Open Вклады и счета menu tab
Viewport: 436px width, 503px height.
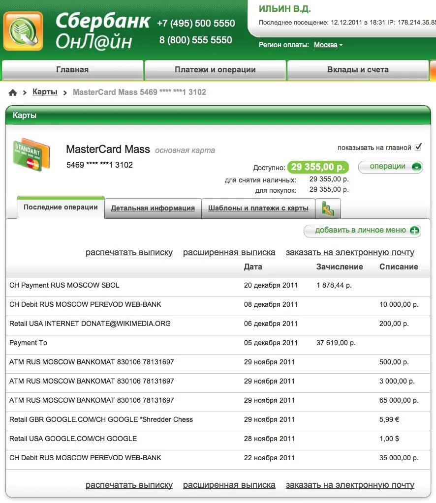tap(358, 70)
